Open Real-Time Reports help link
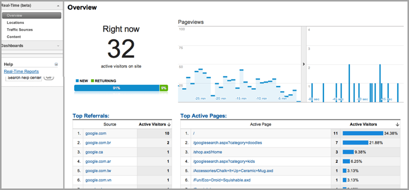 (21, 72)
